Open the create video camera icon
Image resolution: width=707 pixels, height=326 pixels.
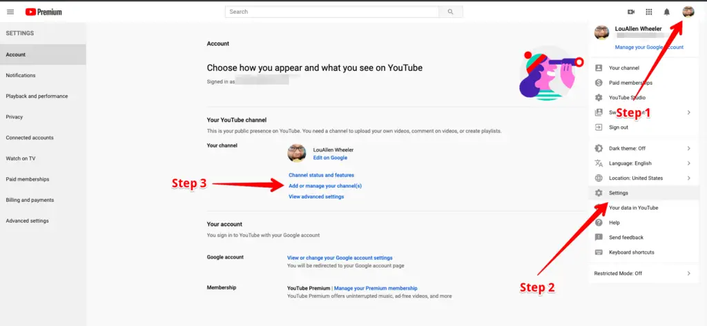631,12
